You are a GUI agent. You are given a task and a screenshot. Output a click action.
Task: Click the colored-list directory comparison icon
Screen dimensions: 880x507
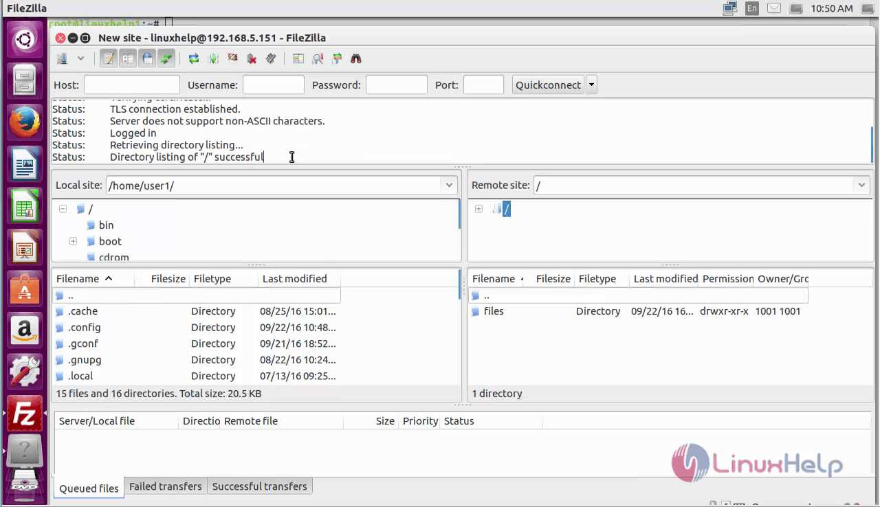point(298,58)
